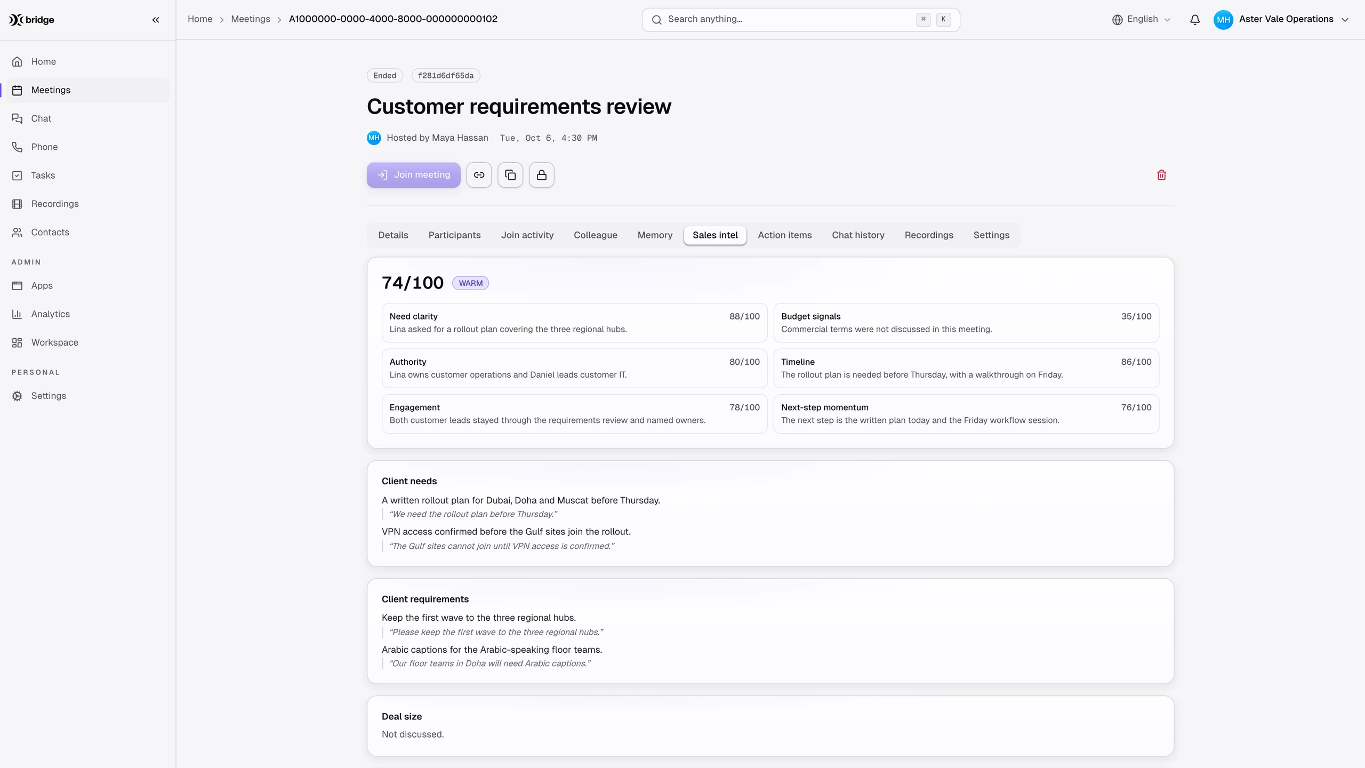Click the Need clarity score card
This screenshot has height=768, width=1365.
point(574,323)
